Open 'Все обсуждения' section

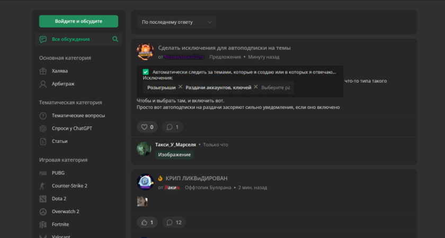pyautogui.click(x=70, y=39)
